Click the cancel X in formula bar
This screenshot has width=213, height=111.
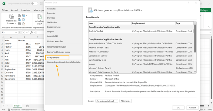pos(24,32)
